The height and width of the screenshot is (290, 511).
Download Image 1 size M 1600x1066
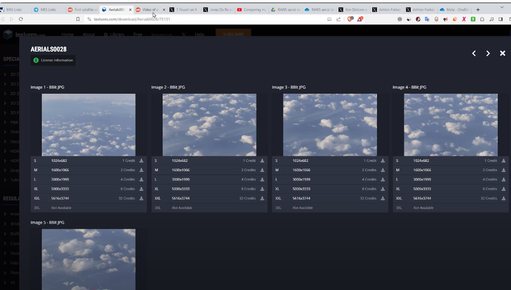(x=141, y=170)
